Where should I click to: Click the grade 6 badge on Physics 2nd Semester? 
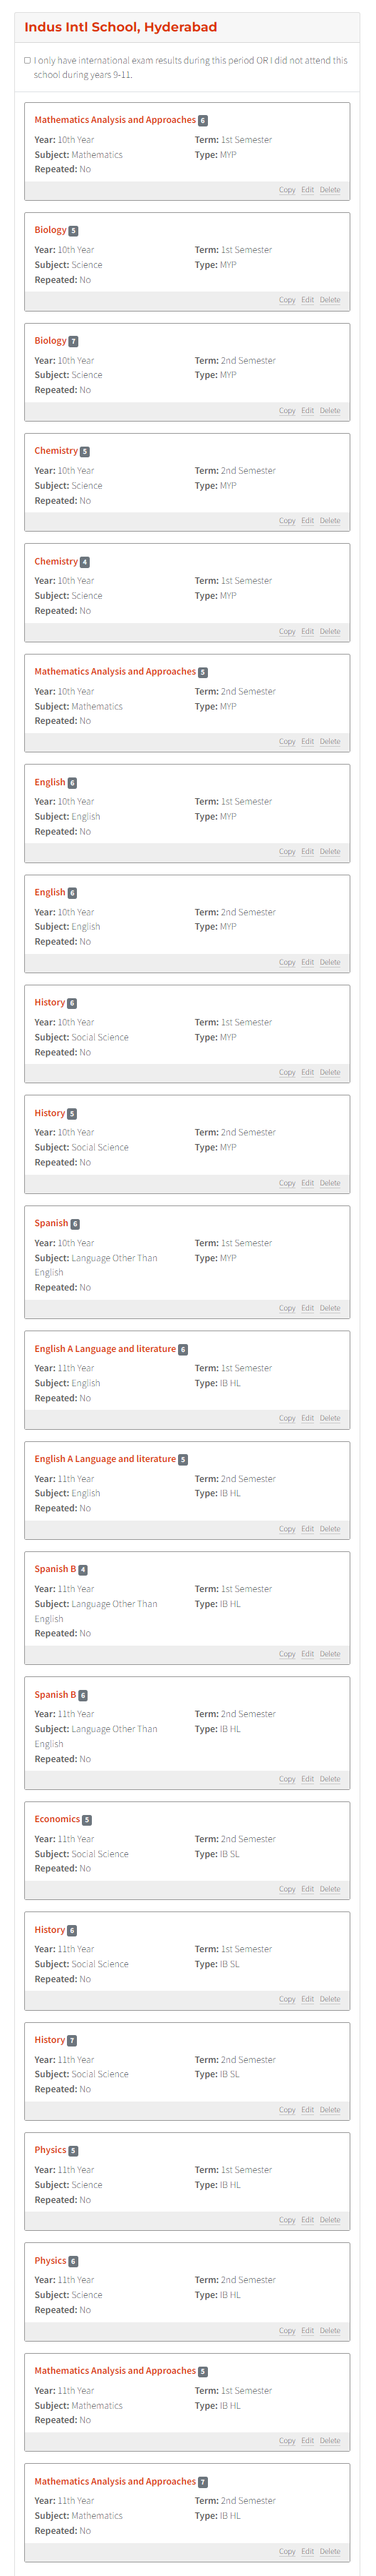(x=73, y=2261)
